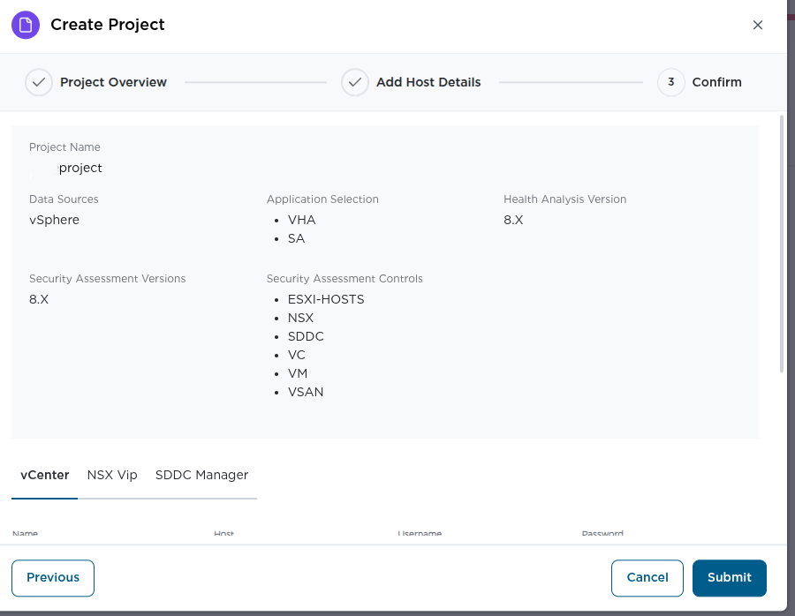This screenshot has height=616, width=795.
Task: Click the dialog's vertical scrollbar
Action: (781, 243)
